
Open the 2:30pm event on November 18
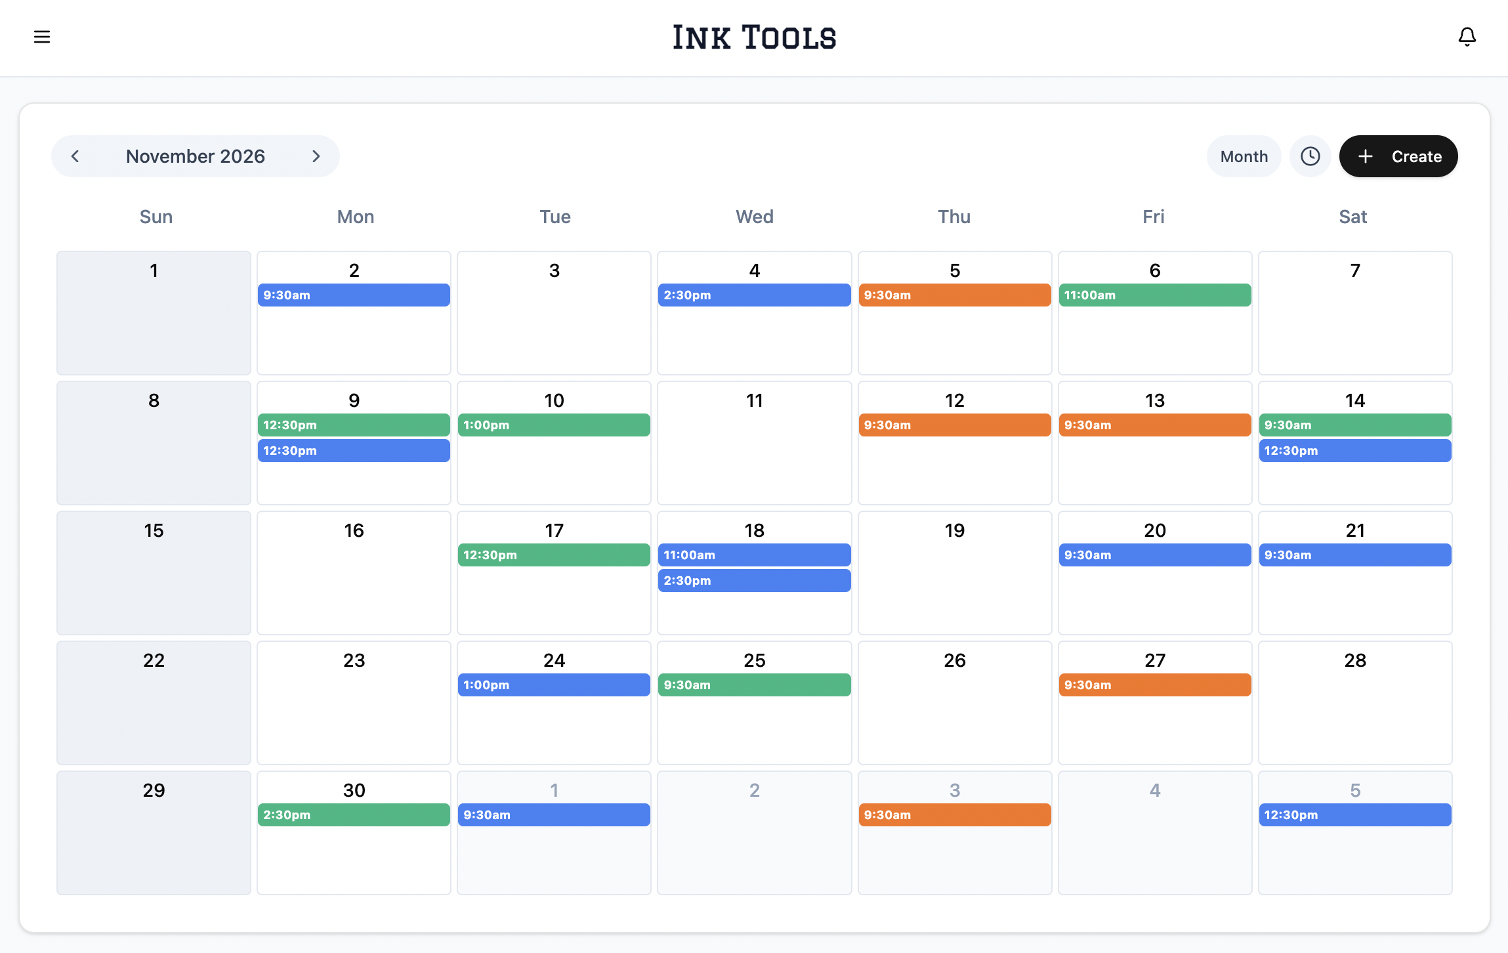754,581
